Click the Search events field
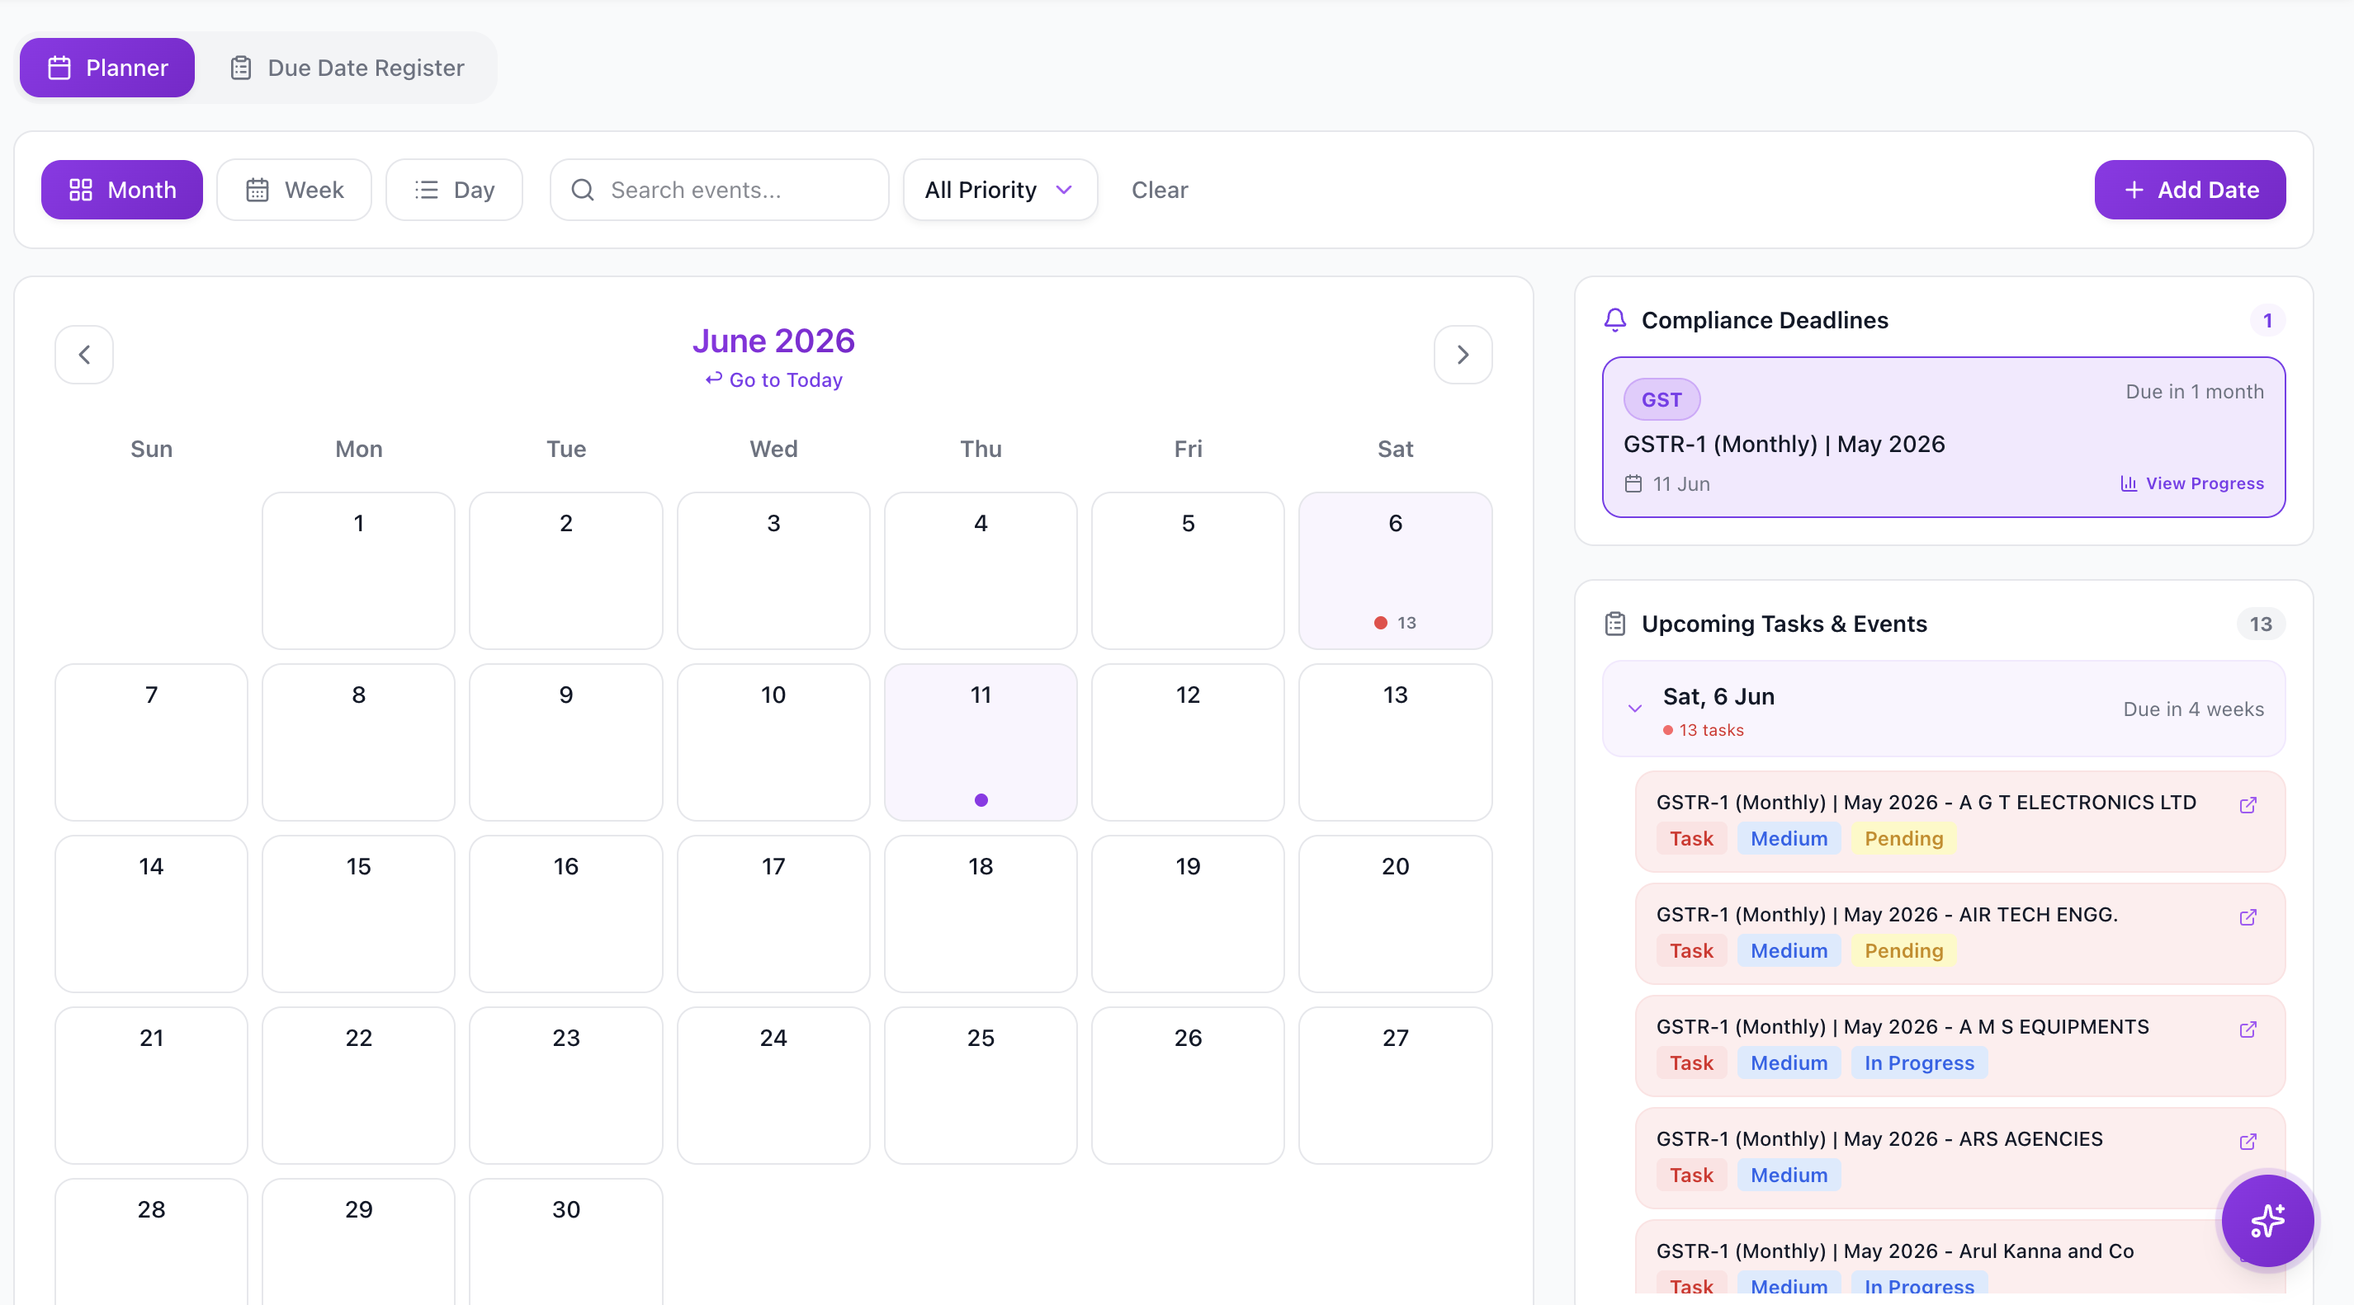 719,190
